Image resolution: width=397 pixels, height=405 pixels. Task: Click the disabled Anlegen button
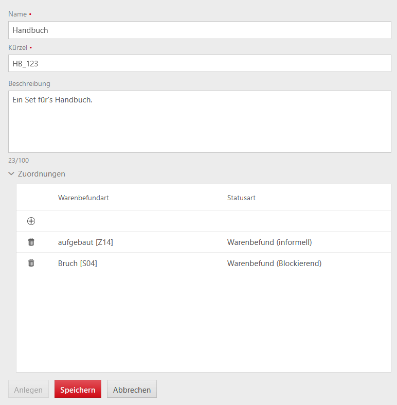click(28, 389)
